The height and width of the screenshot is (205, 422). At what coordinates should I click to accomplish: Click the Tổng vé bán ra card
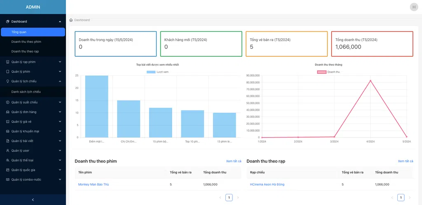(x=287, y=44)
